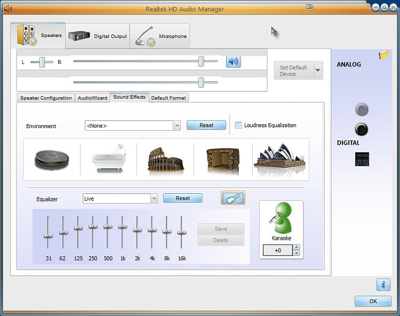Switch to the Speakers device tab
Screen dimensions: 400x316
38,35
